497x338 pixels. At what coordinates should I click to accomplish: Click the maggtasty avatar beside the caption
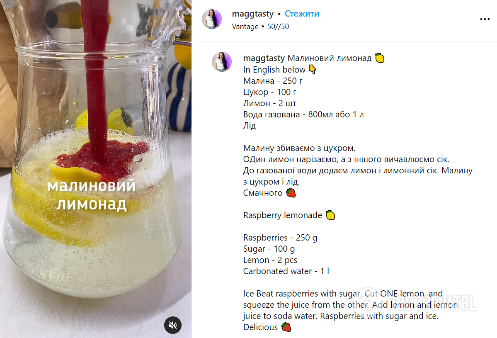[222, 62]
